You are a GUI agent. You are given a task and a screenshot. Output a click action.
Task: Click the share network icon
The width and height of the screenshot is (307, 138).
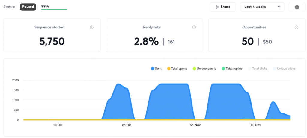click(217, 7)
